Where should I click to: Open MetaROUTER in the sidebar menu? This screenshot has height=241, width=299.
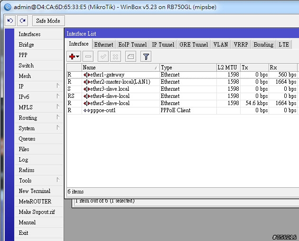39,202
